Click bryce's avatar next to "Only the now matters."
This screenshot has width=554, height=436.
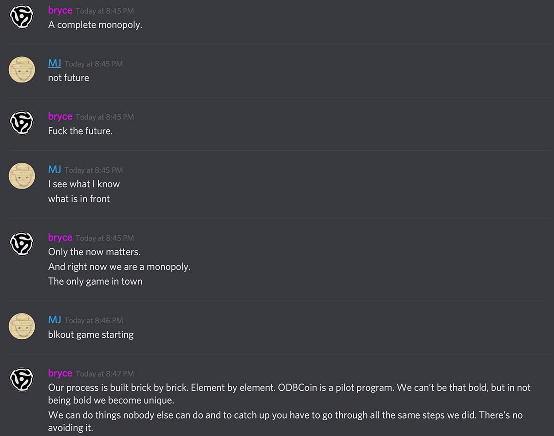coord(22,244)
